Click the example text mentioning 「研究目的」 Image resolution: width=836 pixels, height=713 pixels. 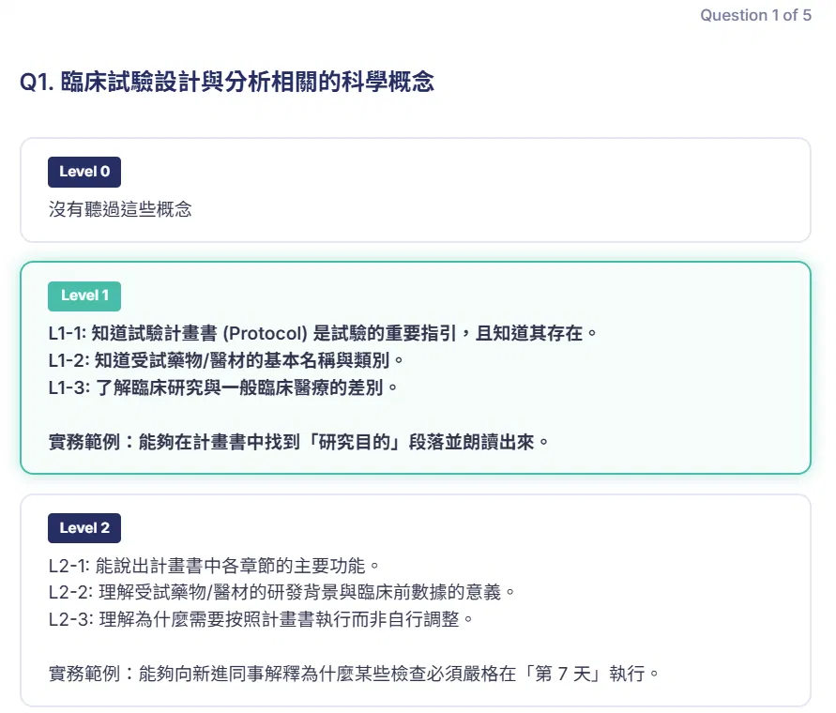pyautogui.click(x=298, y=442)
